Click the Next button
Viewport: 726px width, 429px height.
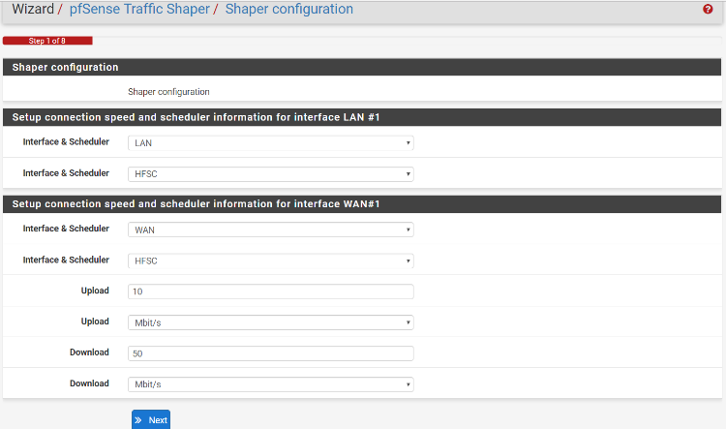point(151,419)
